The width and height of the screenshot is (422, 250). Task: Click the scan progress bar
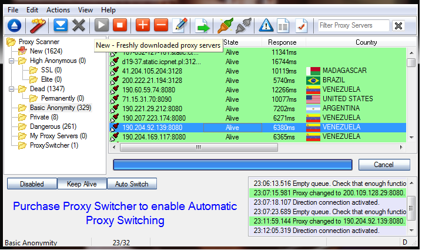[233, 165]
